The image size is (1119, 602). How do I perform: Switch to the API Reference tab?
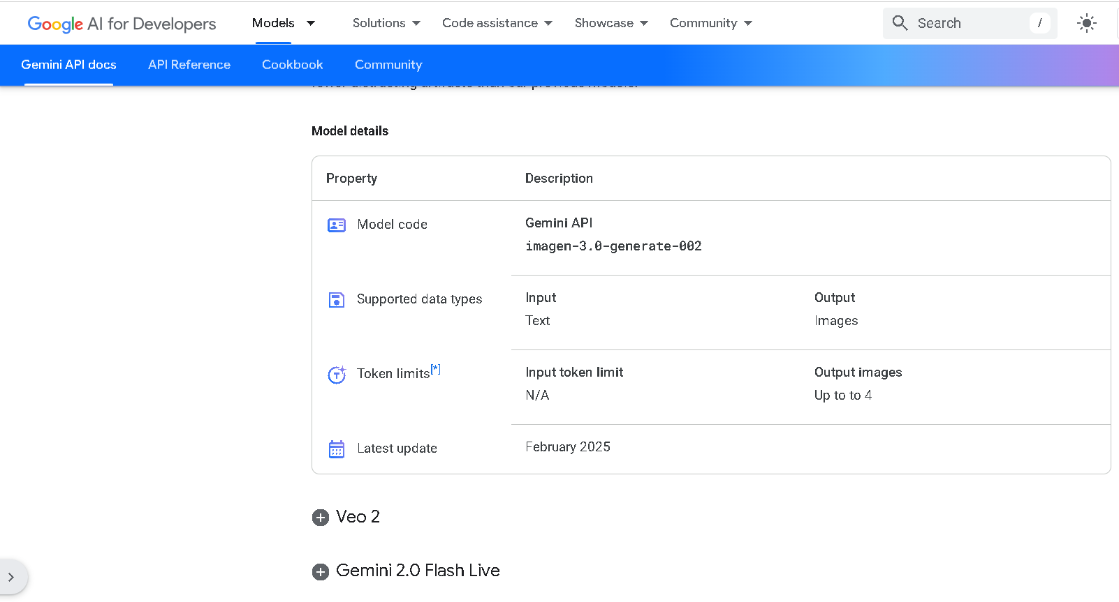pyautogui.click(x=189, y=65)
